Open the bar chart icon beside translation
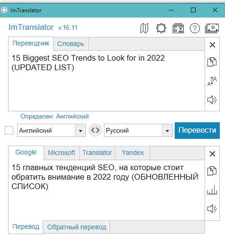This screenshot has width=225, height=245. 212,190
